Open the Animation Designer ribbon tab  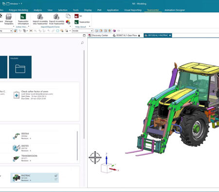click(x=175, y=10)
